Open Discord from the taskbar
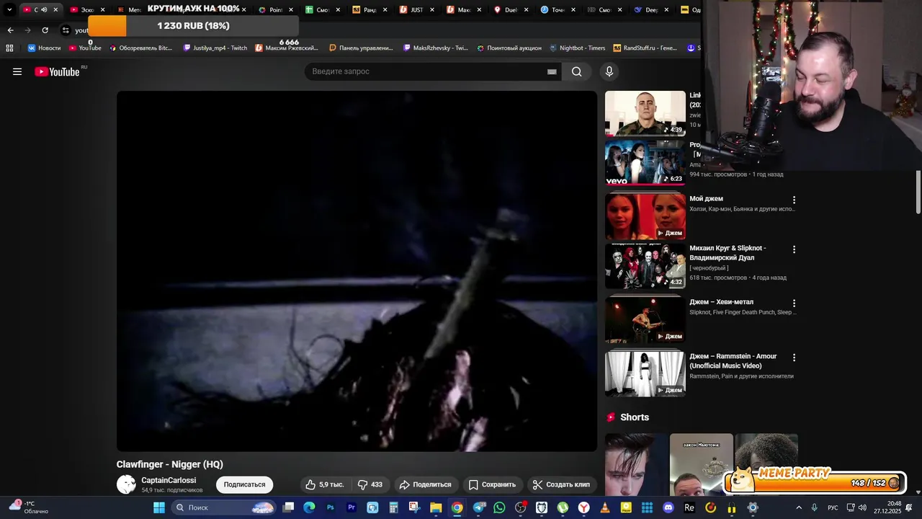Image resolution: width=922 pixels, height=519 pixels. 668,507
